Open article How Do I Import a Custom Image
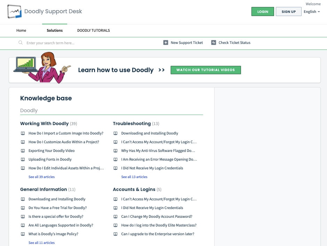 [x=66, y=133]
